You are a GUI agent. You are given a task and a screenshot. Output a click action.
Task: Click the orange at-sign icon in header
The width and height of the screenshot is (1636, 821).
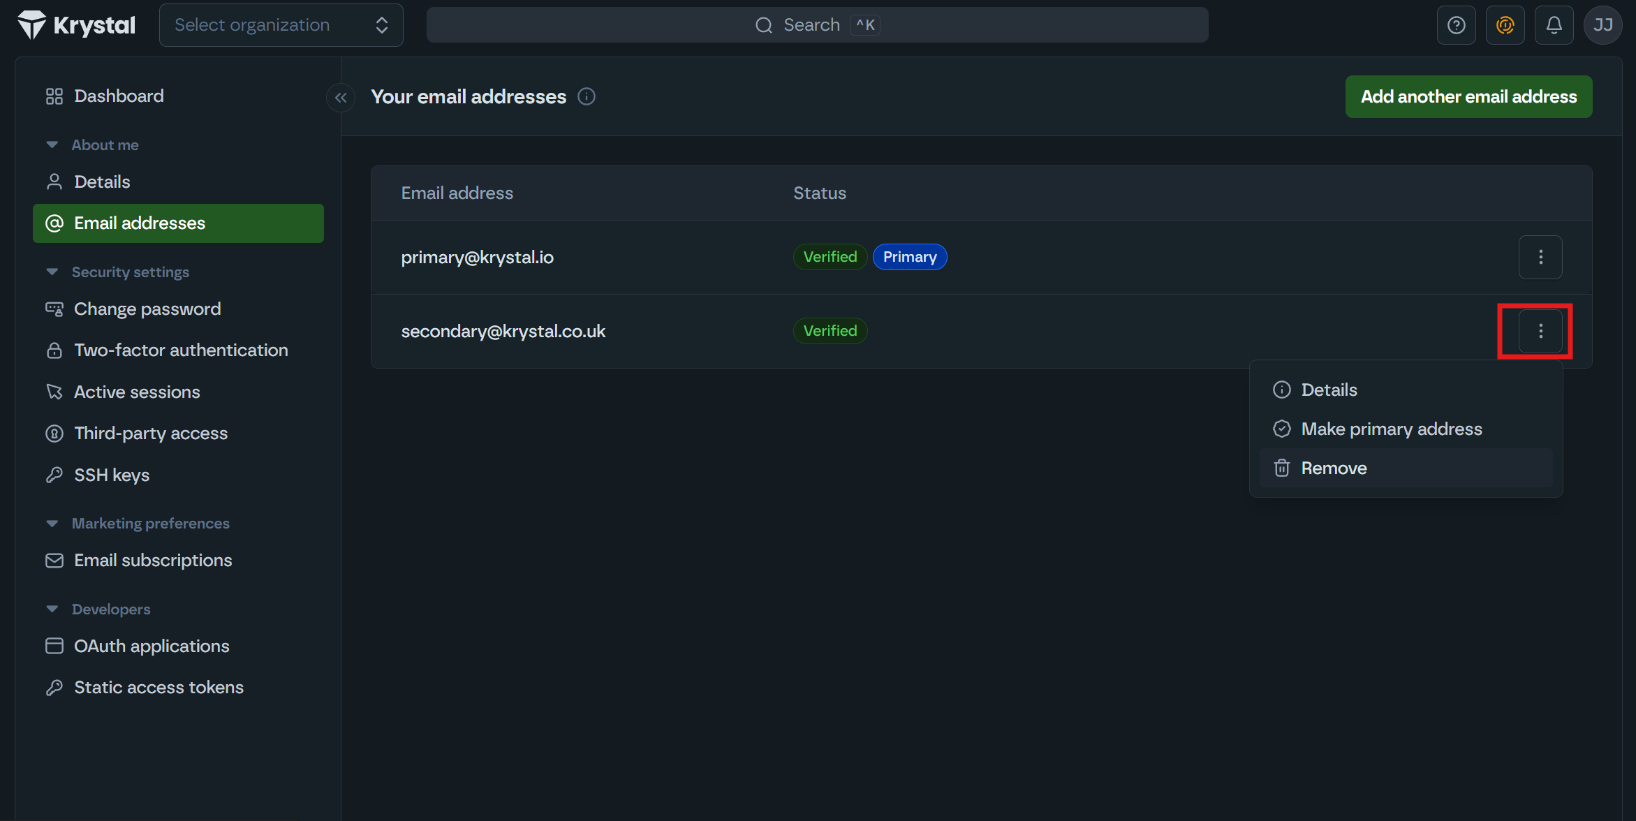[1505, 25]
